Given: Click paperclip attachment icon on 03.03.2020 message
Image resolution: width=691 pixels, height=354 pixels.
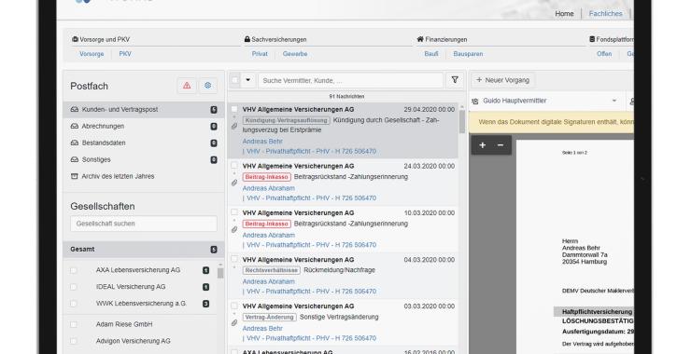Looking at the screenshot, I should click(x=234, y=322).
